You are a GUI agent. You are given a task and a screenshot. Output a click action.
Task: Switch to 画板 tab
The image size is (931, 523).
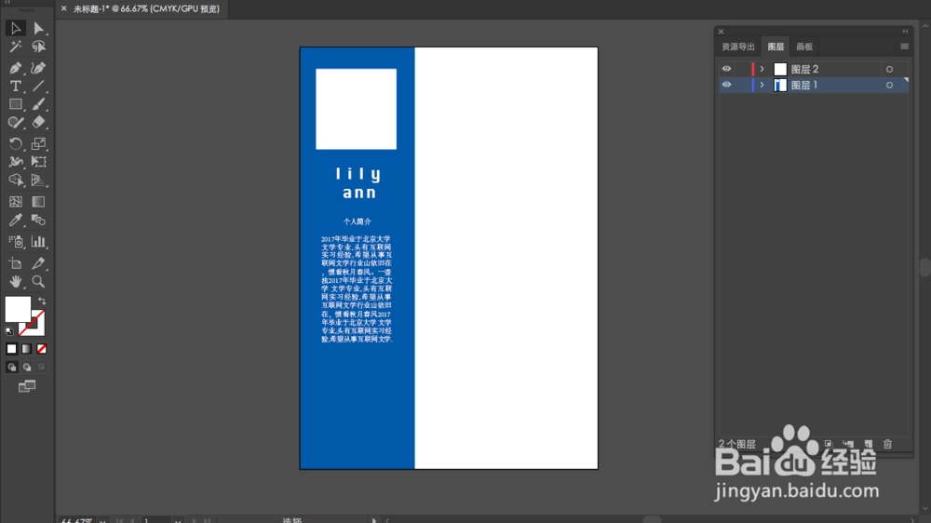pos(804,47)
